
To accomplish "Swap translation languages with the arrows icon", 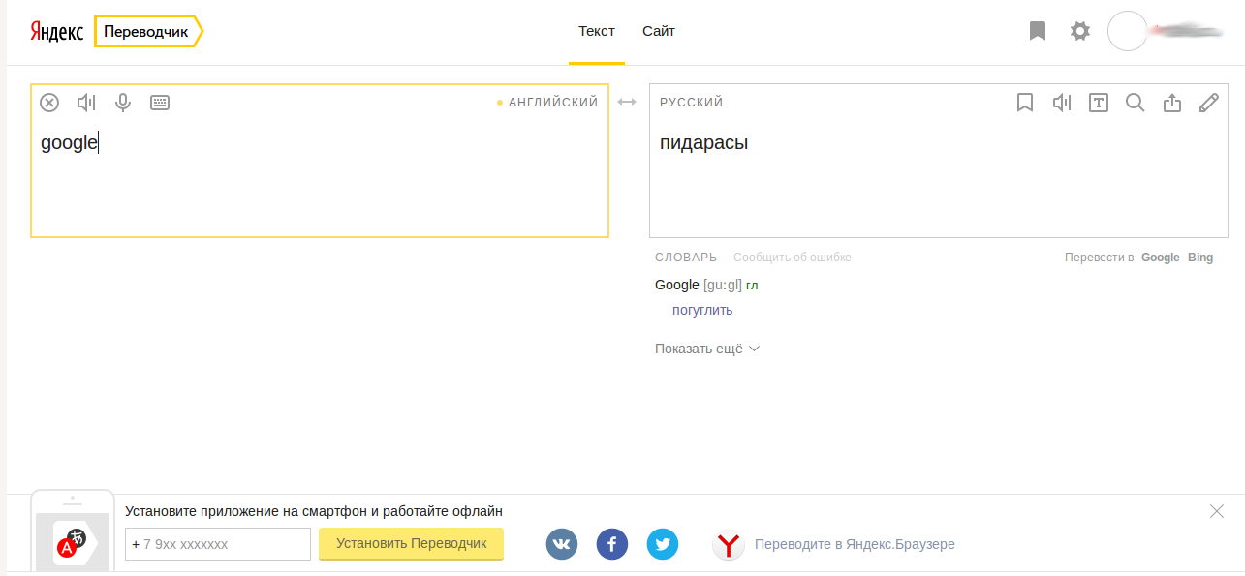I will tap(627, 103).
